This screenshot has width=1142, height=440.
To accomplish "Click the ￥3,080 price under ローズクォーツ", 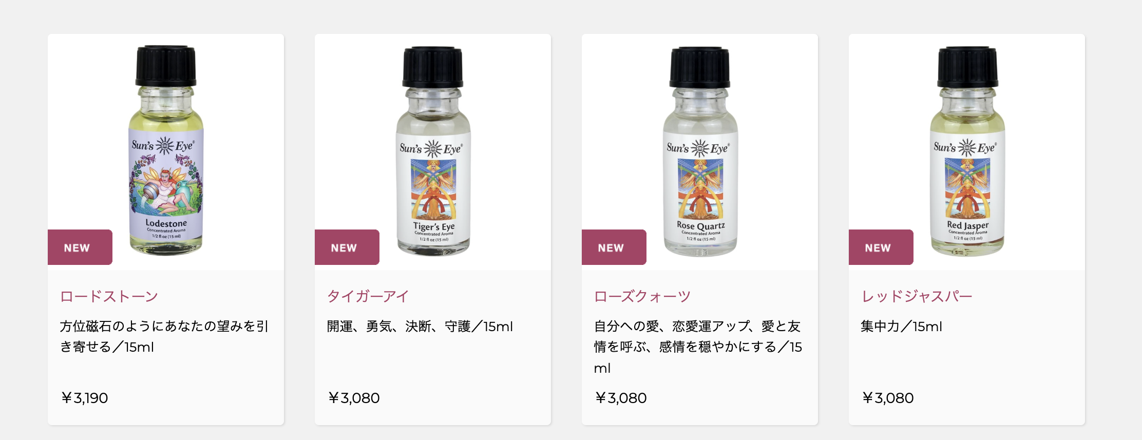I will [620, 398].
